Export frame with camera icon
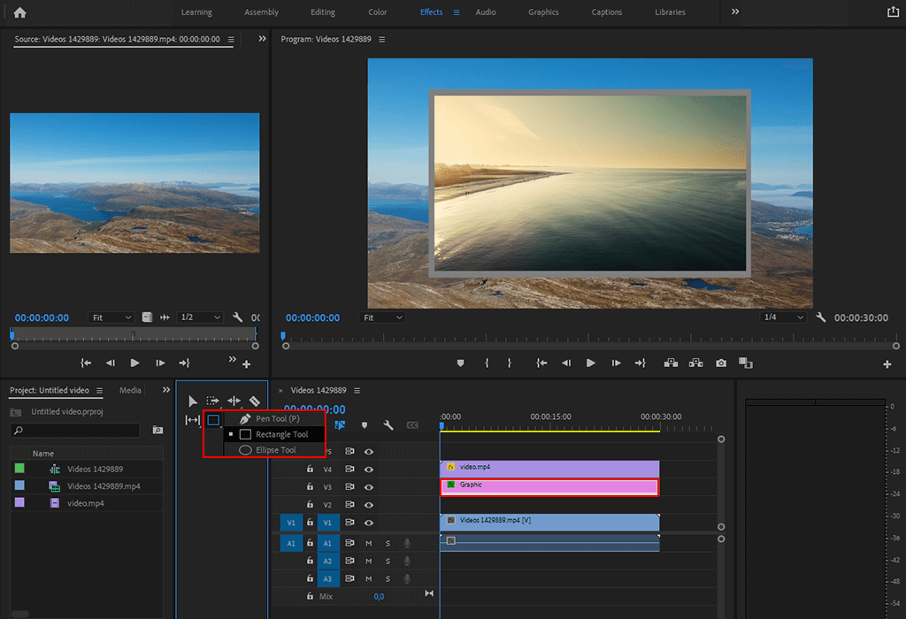This screenshot has width=906, height=619. 721,363
